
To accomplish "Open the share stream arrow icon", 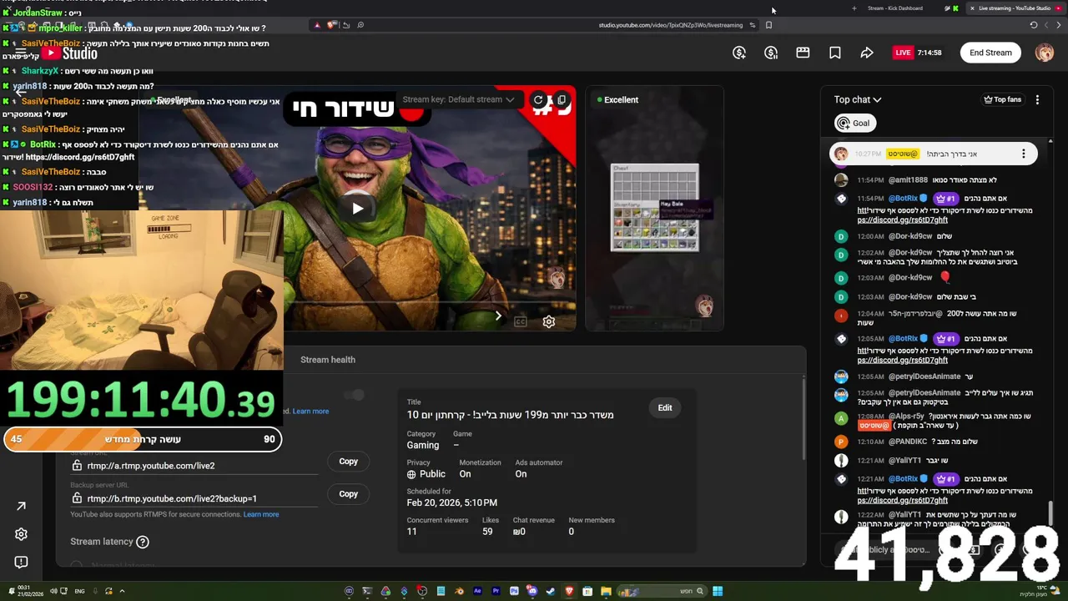I will tap(867, 53).
